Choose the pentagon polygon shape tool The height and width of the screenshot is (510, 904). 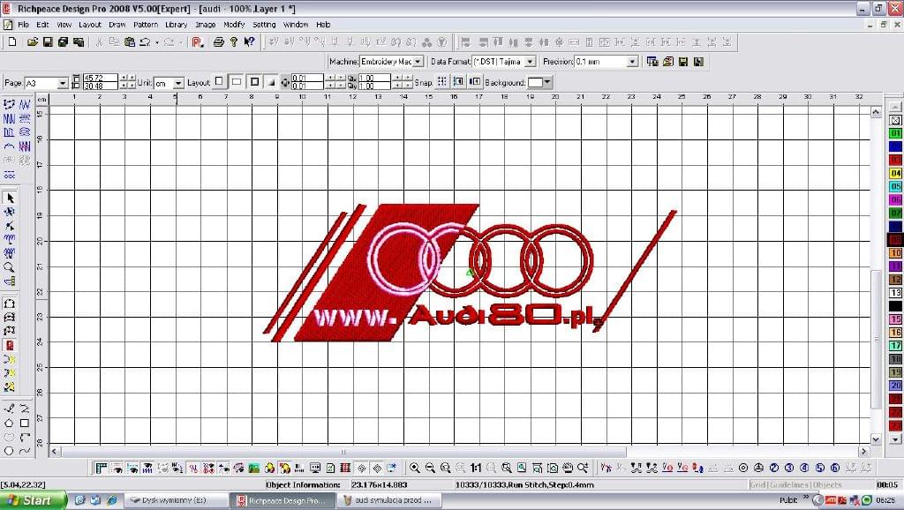9,424
